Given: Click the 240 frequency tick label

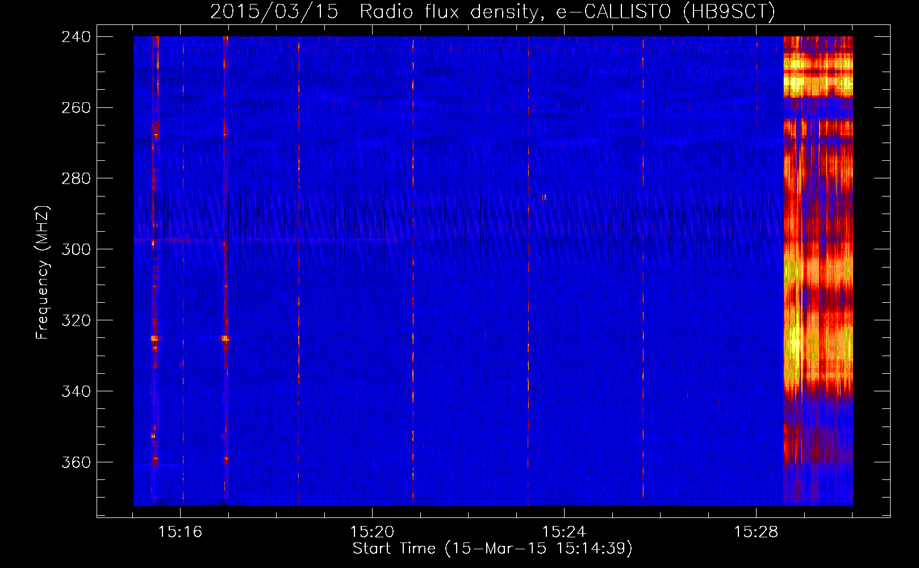Looking at the screenshot, I should click(x=76, y=36).
